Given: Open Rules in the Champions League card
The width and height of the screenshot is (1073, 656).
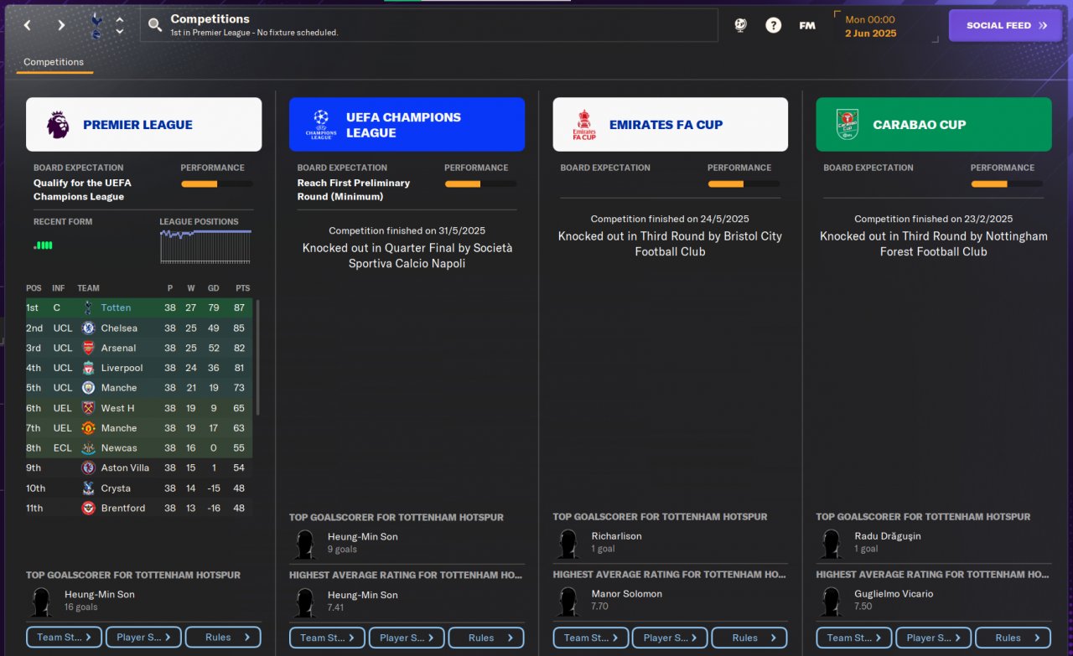Looking at the screenshot, I should click(486, 638).
